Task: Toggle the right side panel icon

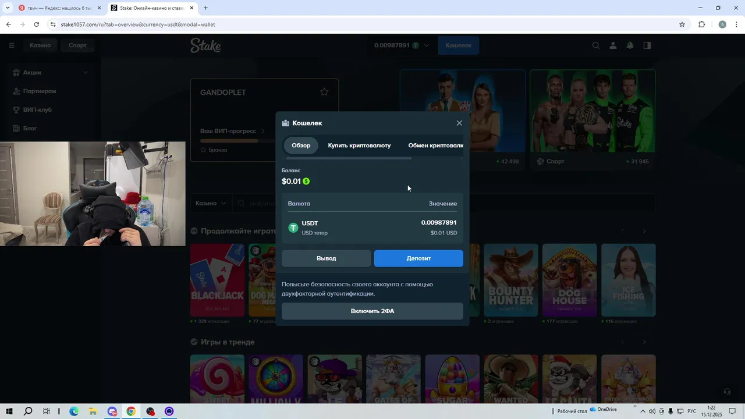Action: click(x=647, y=45)
